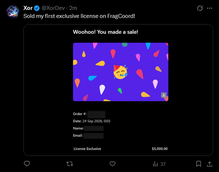Image resolution: width=219 pixels, height=172 pixels.
Task: Click the redacted Email field
Action: pyautogui.click(x=94, y=136)
